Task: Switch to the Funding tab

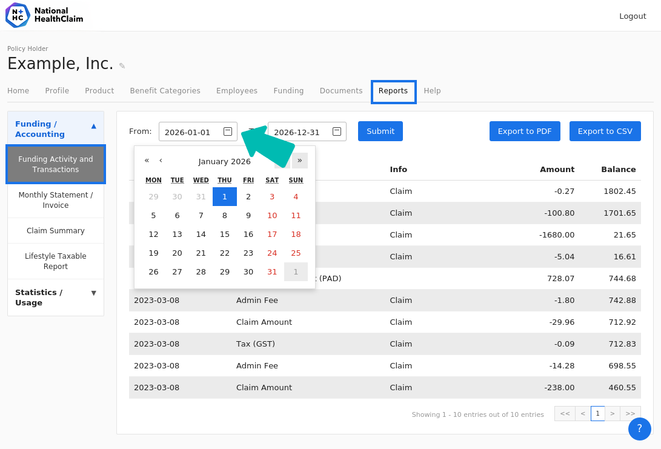Action: point(288,91)
